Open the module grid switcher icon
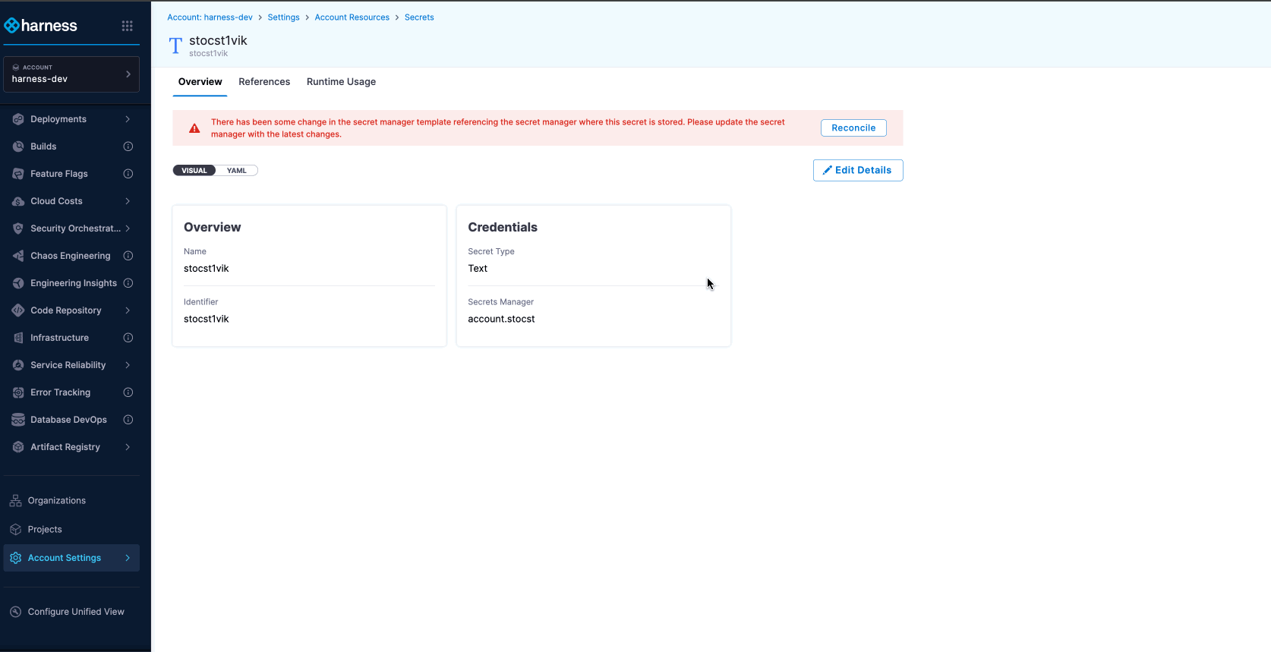Viewport: 1271px width, 652px height. pyautogui.click(x=127, y=26)
